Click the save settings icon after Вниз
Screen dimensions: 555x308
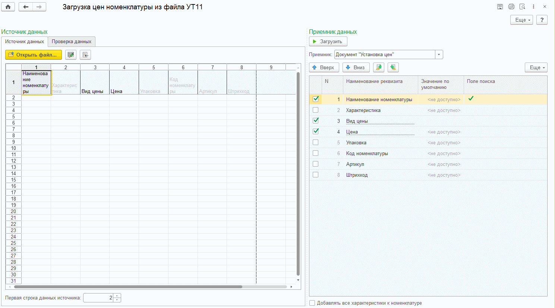pos(379,67)
